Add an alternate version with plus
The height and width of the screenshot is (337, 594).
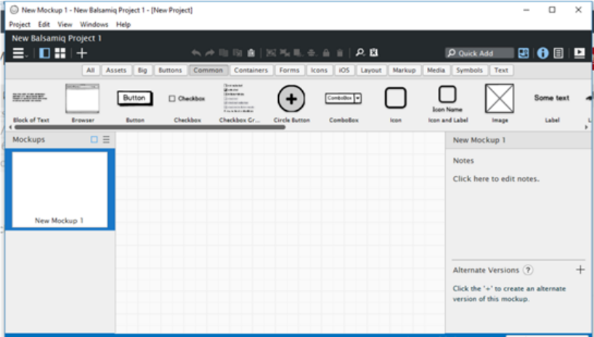[580, 270]
